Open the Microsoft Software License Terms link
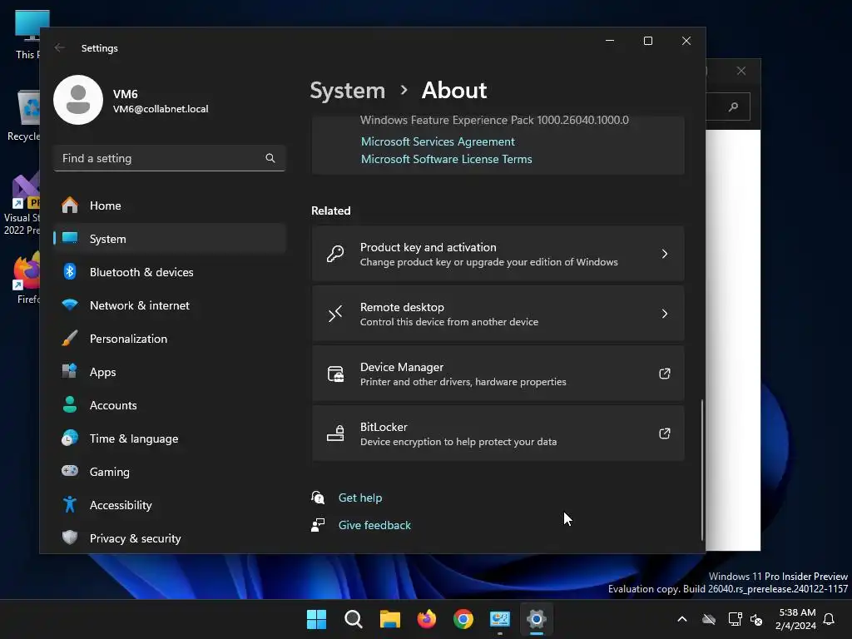 pos(447,159)
